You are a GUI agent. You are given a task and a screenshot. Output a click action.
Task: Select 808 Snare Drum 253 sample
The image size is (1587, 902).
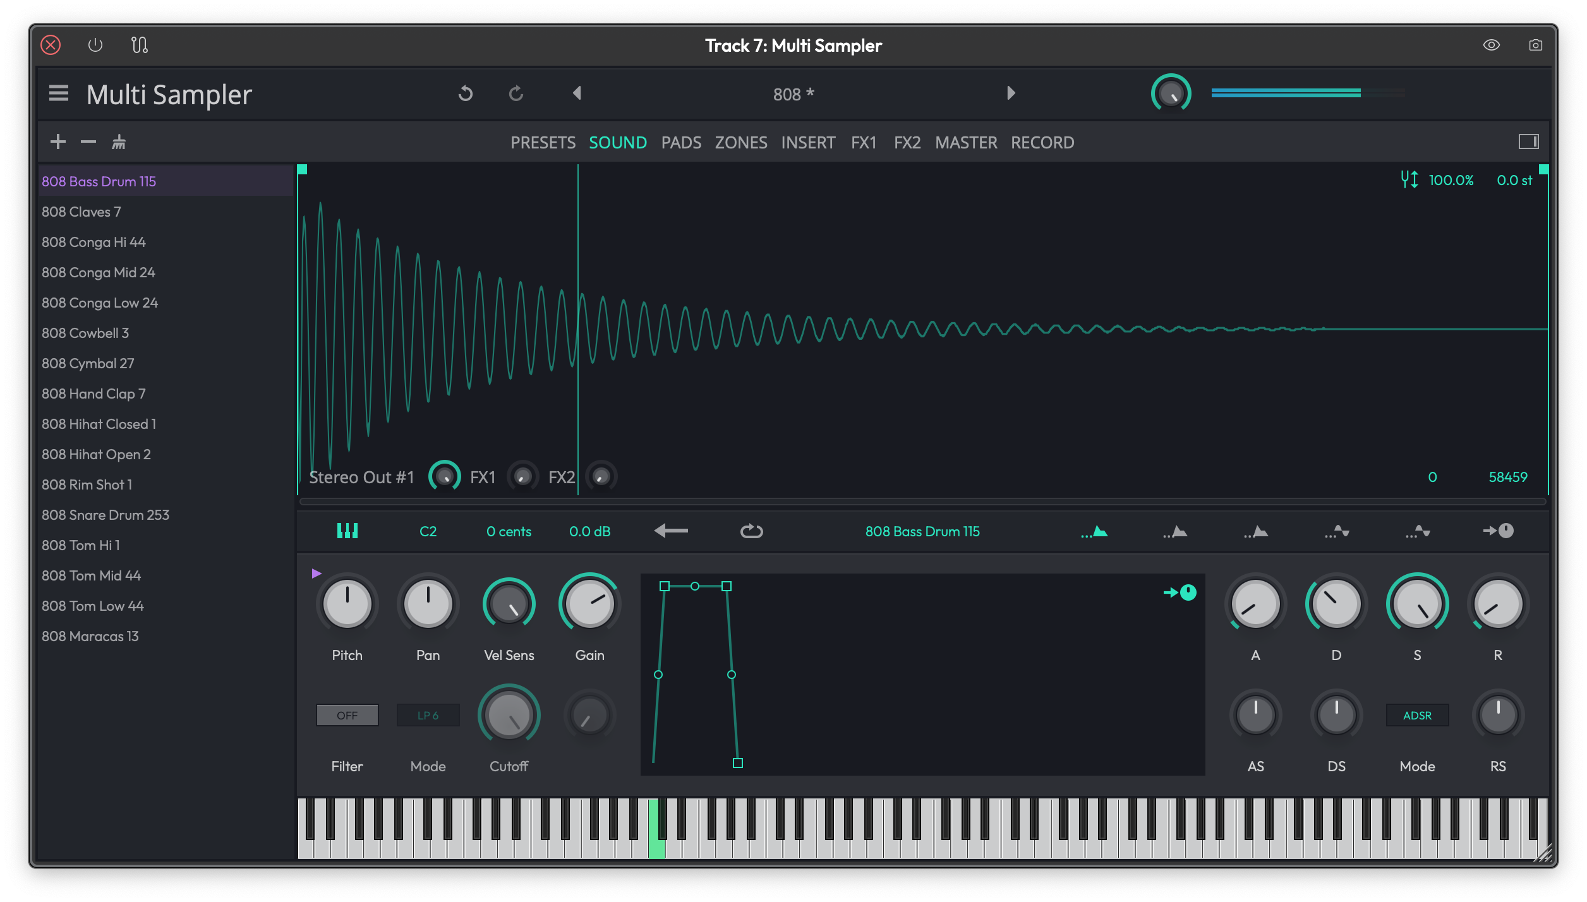click(166, 515)
